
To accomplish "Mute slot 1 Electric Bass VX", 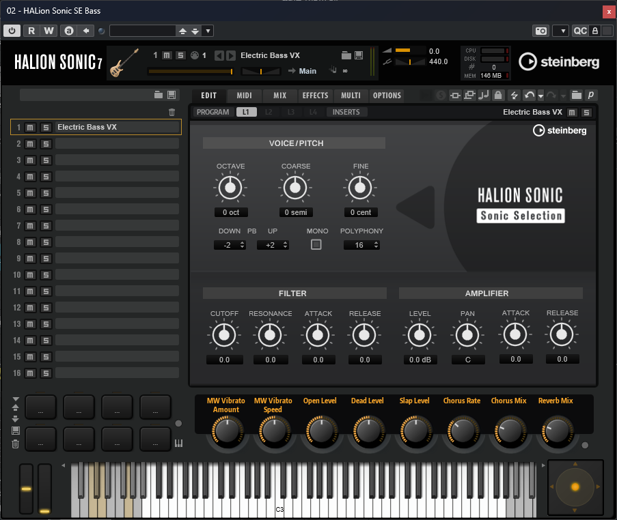I will [30, 128].
